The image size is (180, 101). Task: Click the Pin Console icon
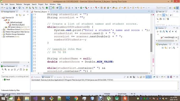tap(154, 77)
